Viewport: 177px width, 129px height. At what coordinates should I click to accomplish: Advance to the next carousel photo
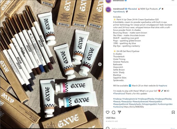click(100, 64)
